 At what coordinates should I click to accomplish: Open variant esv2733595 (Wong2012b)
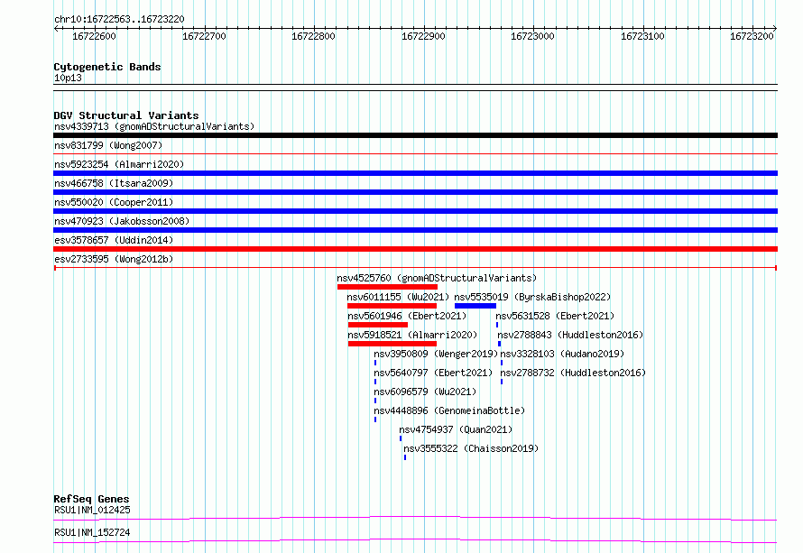point(114,259)
